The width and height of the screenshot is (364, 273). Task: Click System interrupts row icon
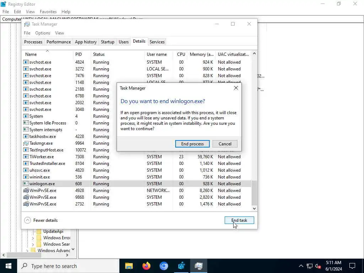tap(26, 129)
